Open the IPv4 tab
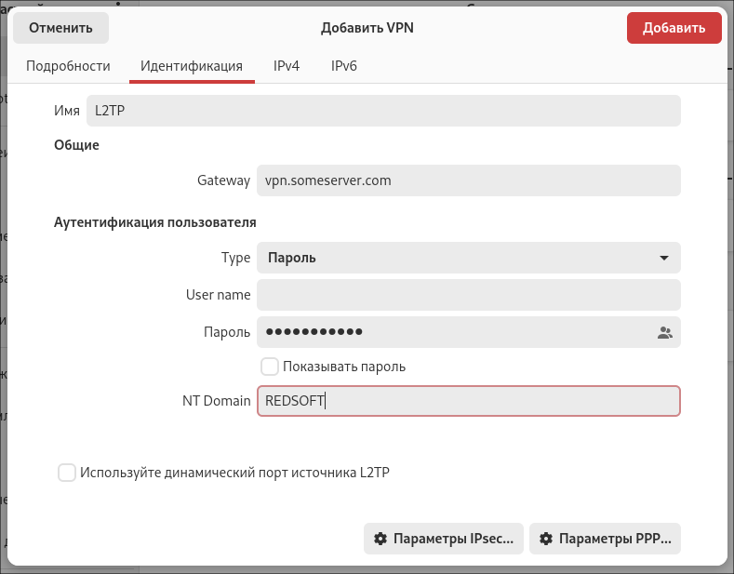 [287, 66]
